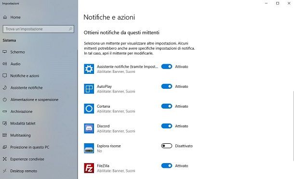Click the main page vertical scrollbar
294x179 pixels.
pyautogui.click(x=293, y=126)
